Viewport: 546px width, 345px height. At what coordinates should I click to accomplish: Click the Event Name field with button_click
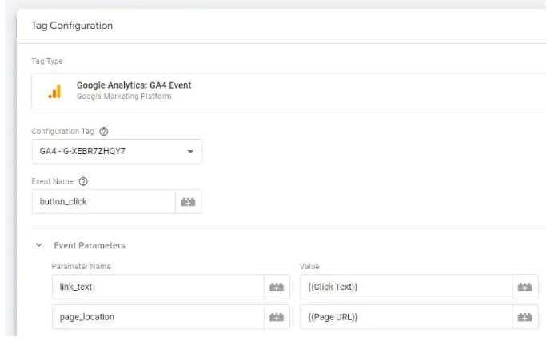pyautogui.click(x=104, y=202)
